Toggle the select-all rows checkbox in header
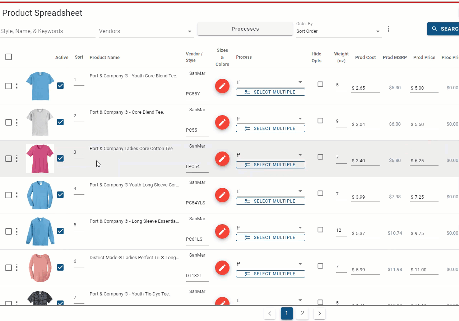The image size is (459, 321). tap(9, 57)
